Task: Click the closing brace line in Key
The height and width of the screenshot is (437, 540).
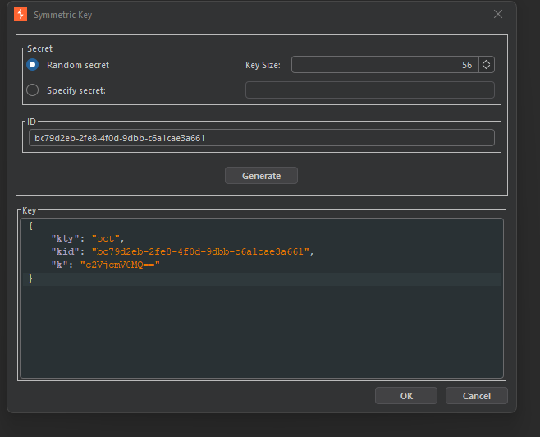Action: [262, 278]
